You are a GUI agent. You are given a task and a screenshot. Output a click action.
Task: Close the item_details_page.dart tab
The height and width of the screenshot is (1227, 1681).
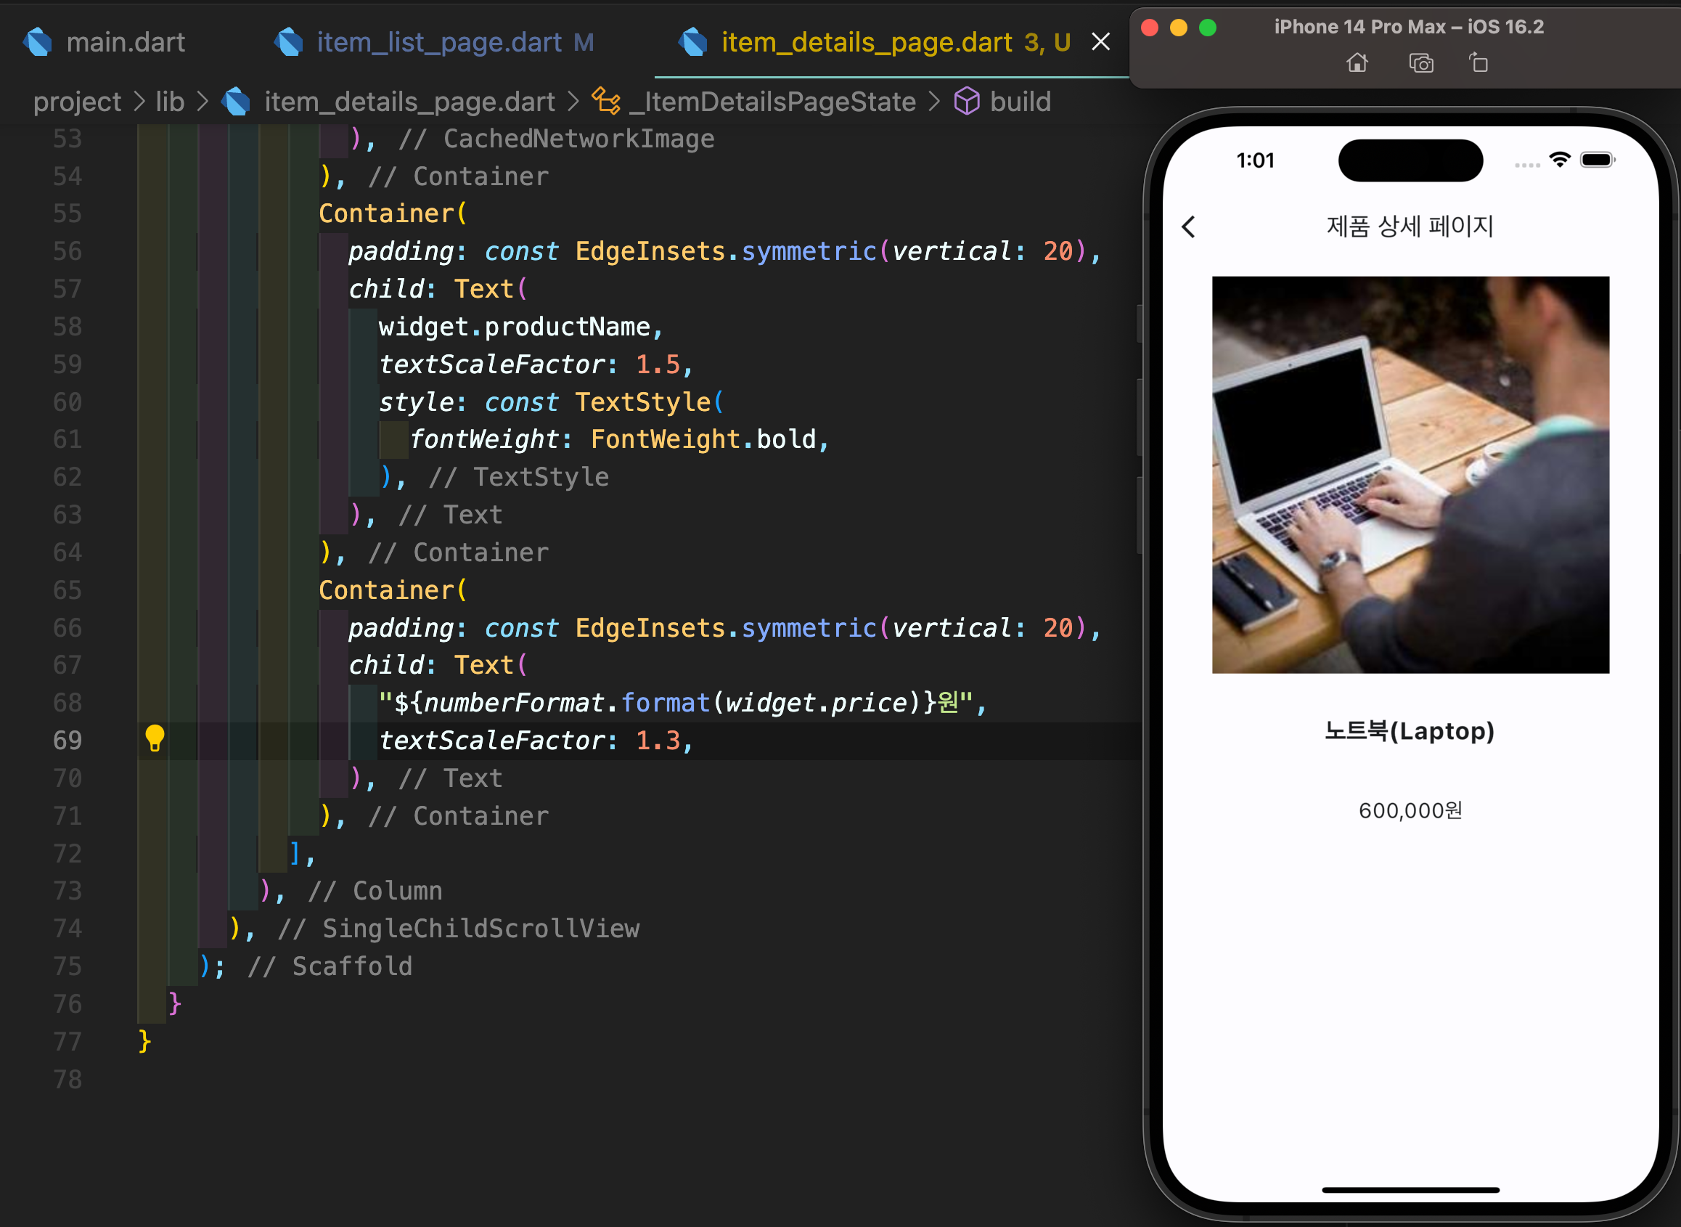1100,42
